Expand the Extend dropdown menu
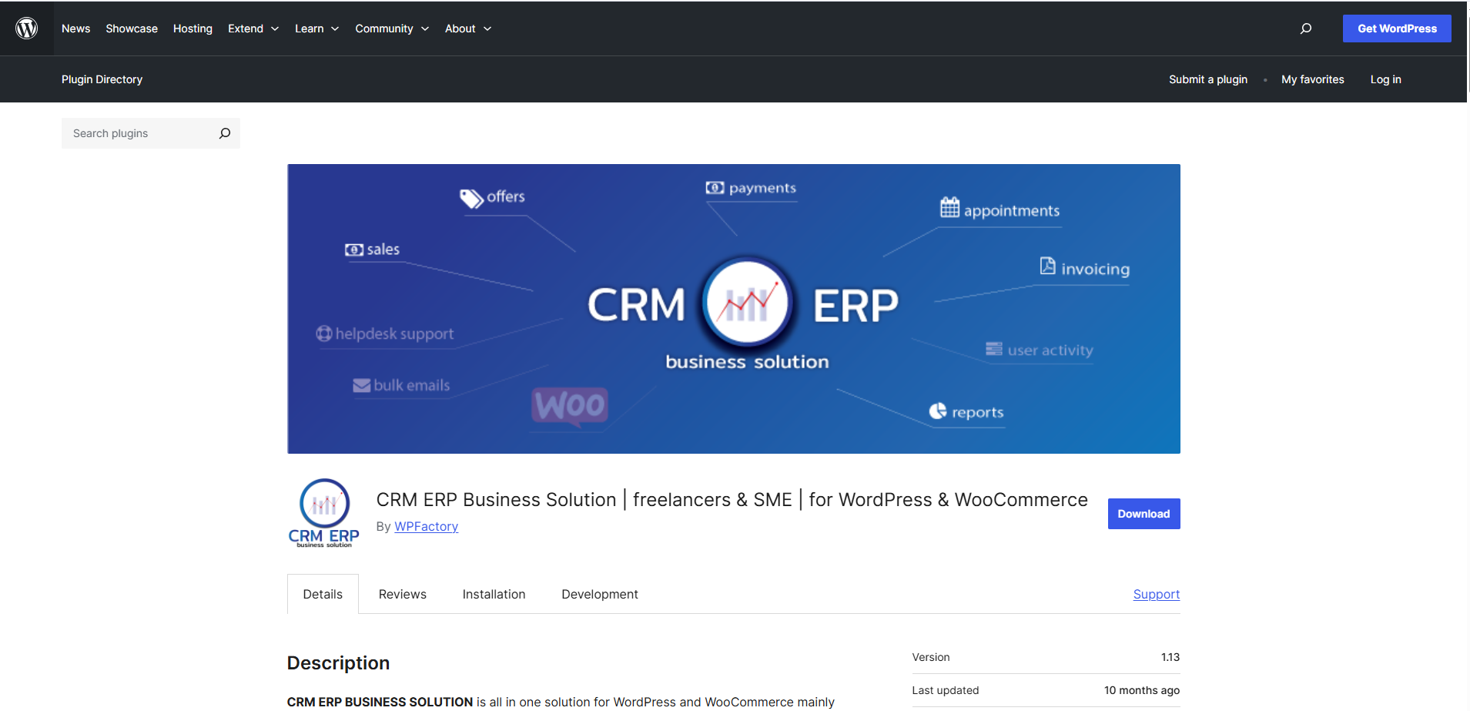The height and width of the screenshot is (711, 1470). tap(253, 29)
